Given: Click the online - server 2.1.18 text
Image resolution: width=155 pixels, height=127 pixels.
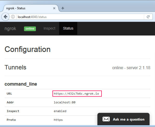Looking at the screenshot, I should point(131,68).
